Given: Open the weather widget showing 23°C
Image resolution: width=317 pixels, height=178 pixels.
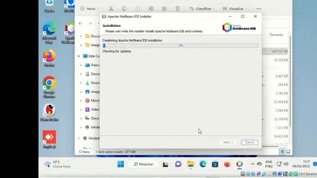Looking at the screenshot, I should (x=57, y=164).
